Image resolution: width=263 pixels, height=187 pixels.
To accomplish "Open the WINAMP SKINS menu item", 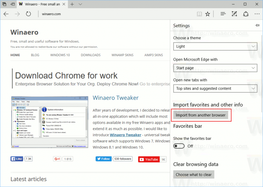I will [123, 55].
